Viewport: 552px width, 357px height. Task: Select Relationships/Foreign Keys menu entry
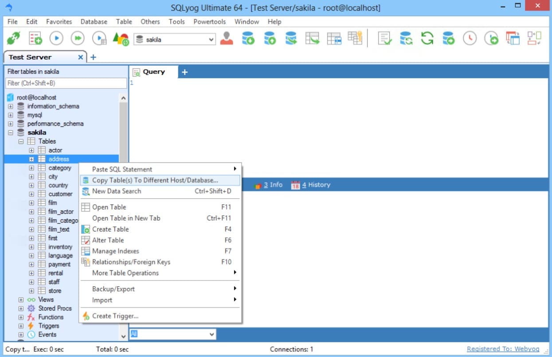160,262
